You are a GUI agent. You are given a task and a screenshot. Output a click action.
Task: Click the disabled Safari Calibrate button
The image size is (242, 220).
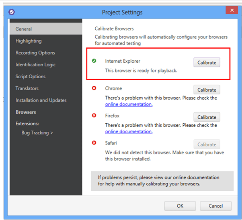click(x=207, y=145)
